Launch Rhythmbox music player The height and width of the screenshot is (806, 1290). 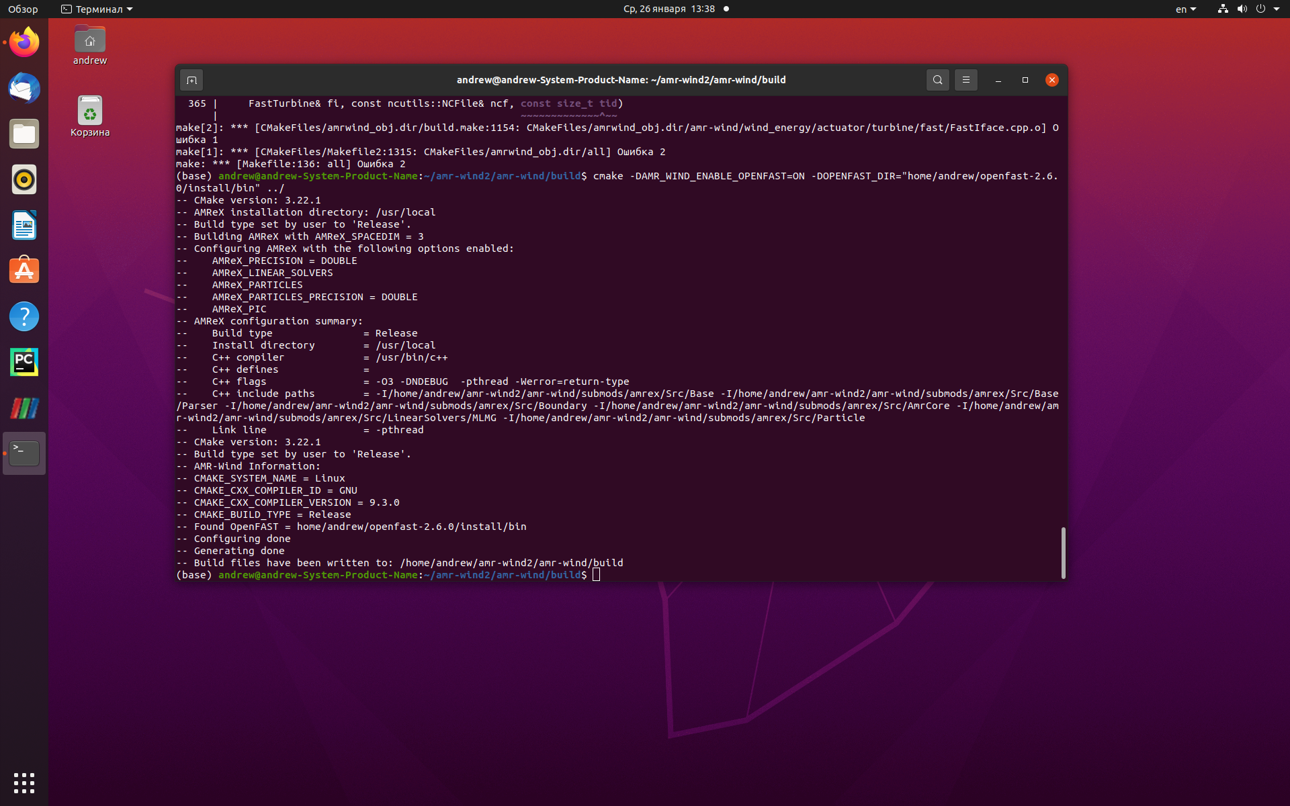coord(24,180)
